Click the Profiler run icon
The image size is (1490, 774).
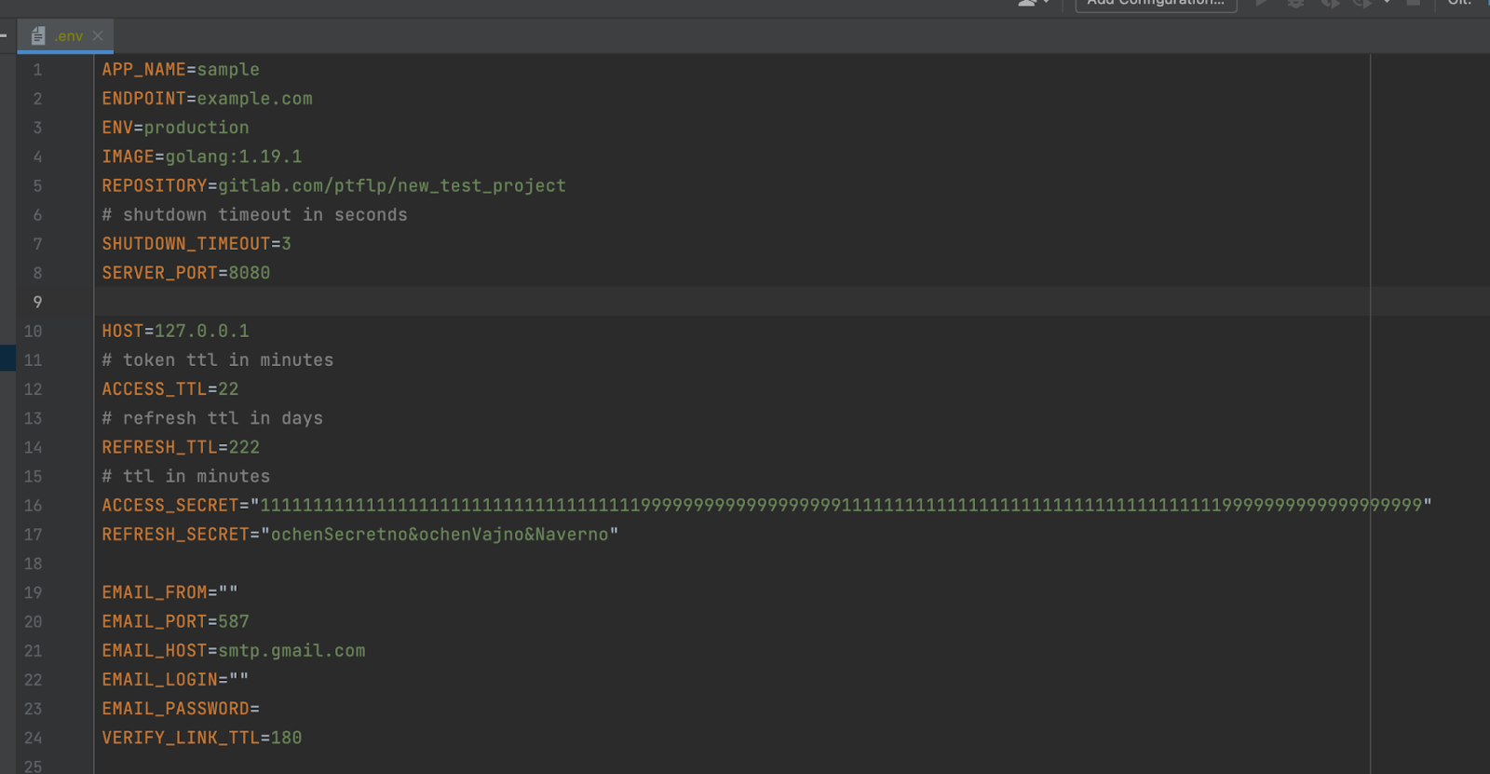coord(1362,4)
